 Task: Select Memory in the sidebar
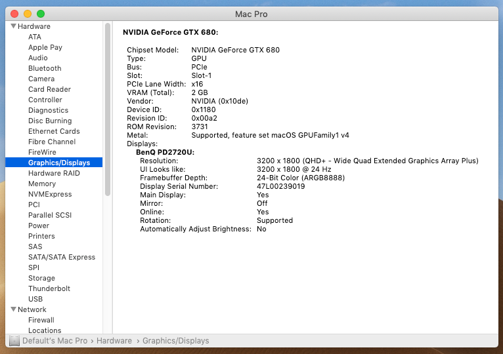tap(42, 184)
